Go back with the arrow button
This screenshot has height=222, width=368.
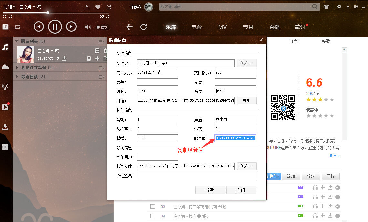click(129, 27)
